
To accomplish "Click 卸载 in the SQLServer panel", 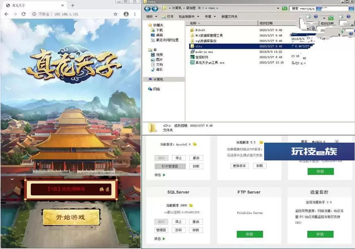I will (196, 230).
